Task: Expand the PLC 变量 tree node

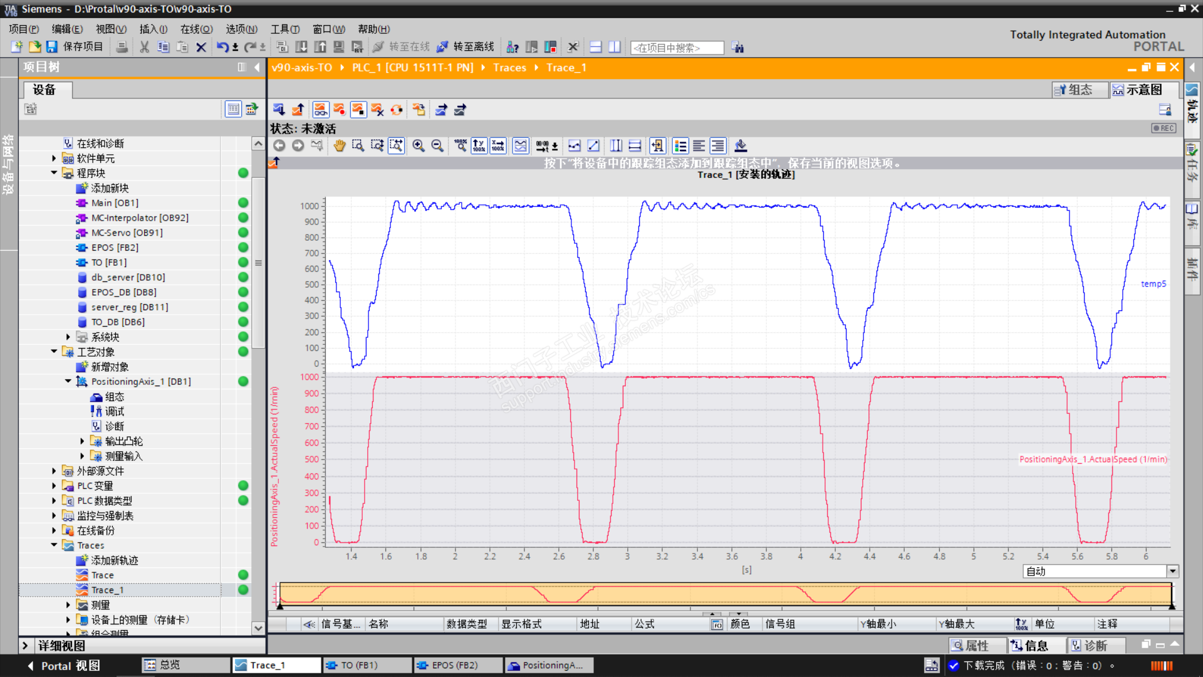Action: pos(54,486)
